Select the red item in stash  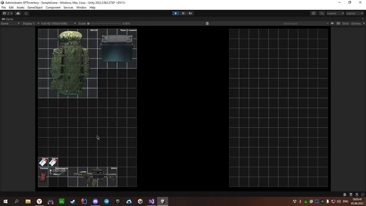click(43, 177)
